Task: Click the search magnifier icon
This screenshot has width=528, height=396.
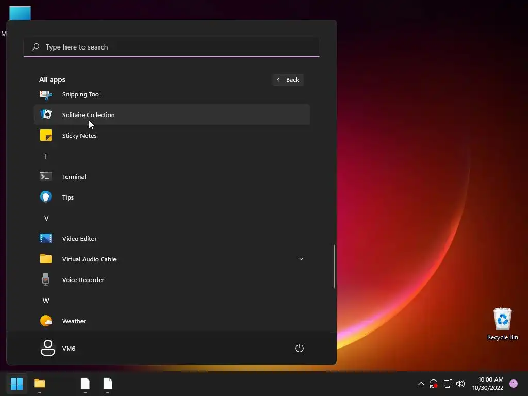Action: click(x=36, y=47)
